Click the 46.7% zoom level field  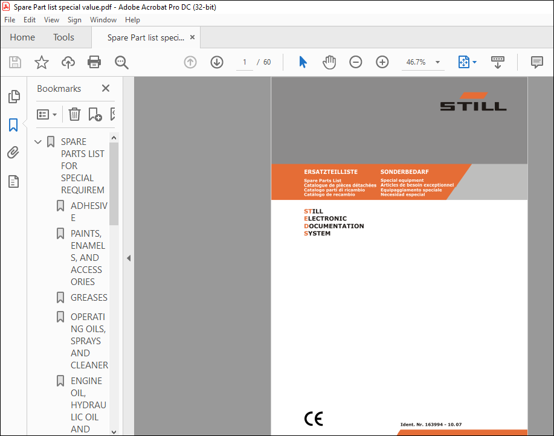[416, 62]
